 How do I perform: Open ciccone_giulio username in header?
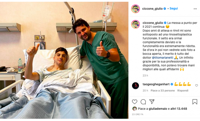tap(152, 9)
